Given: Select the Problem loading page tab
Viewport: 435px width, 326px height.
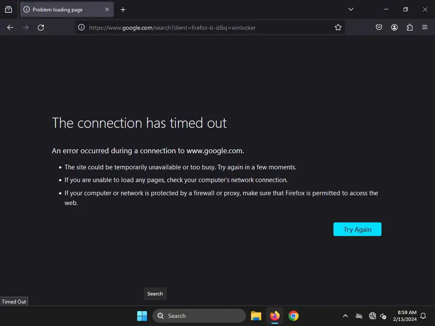Looking at the screenshot, I should click(x=67, y=9).
